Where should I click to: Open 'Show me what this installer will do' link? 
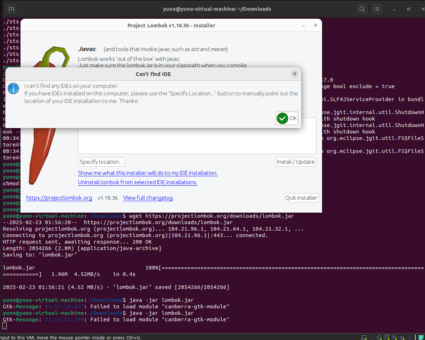148,173
